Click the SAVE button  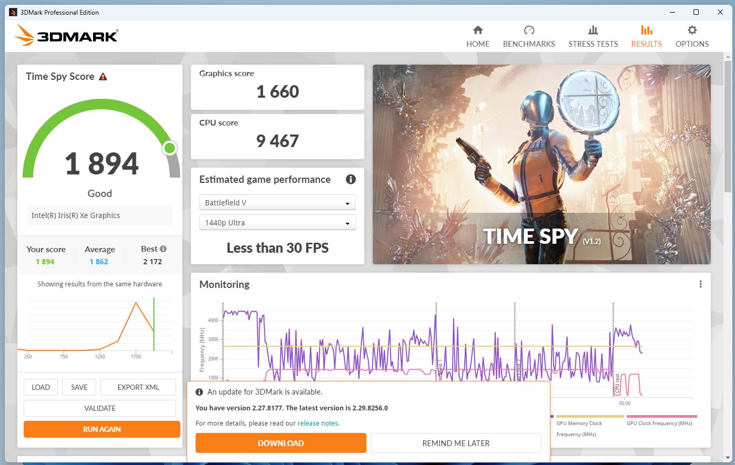tap(79, 387)
